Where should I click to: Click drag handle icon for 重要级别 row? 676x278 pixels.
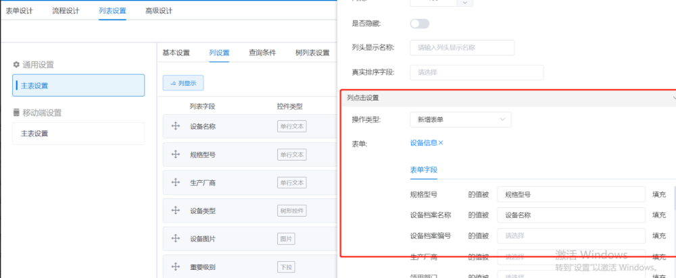click(x=175, y=267)
